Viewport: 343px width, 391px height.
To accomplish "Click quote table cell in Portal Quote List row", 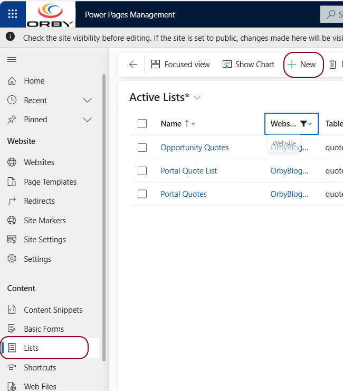I will coord(334,171).
